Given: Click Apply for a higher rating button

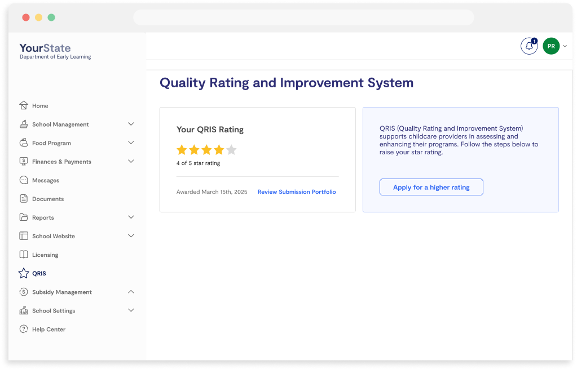Looking at the screenshot, I should point(431,187).
